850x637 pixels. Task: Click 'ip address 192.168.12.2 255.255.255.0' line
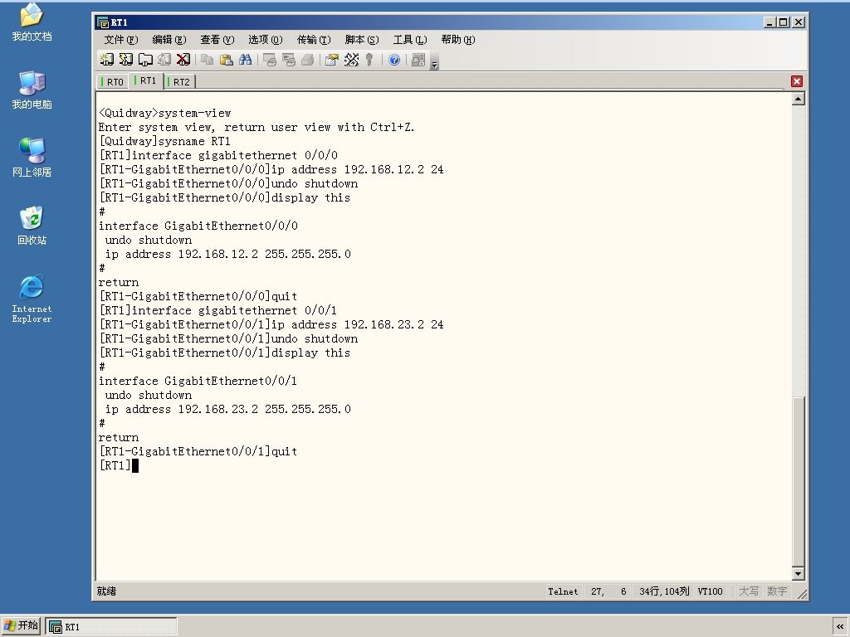[227, 254]
